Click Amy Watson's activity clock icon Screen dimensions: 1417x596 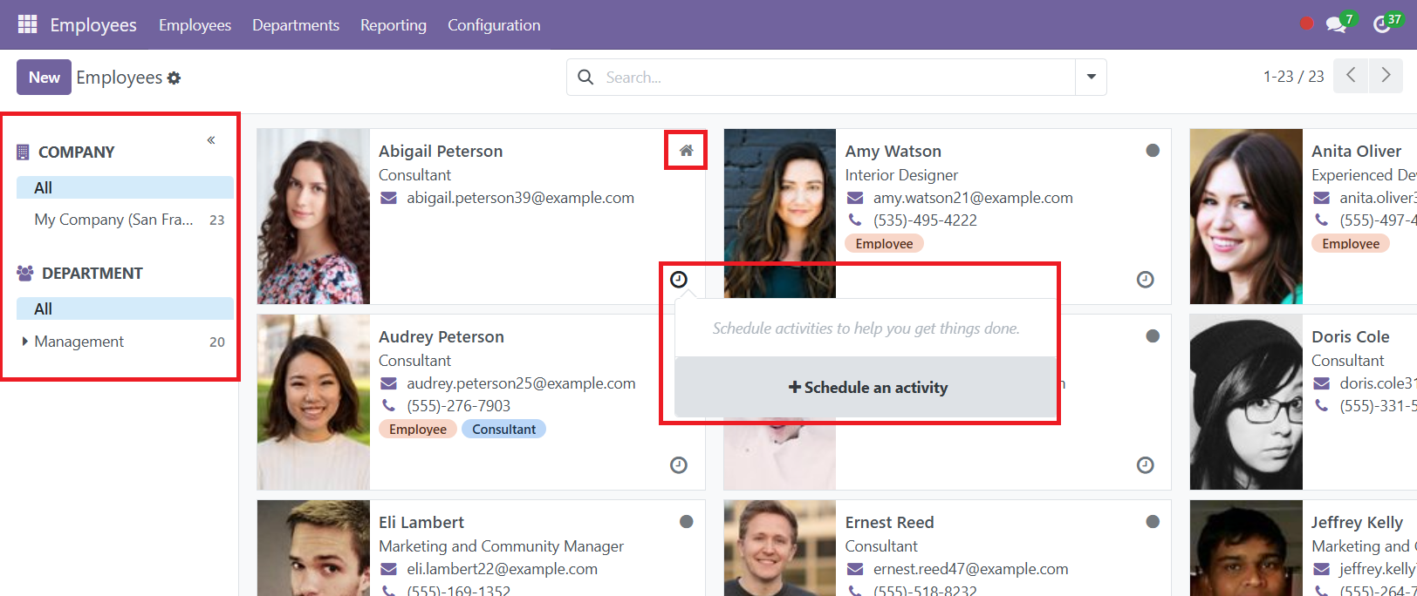pyautogui.click(x=1146, y=279)
